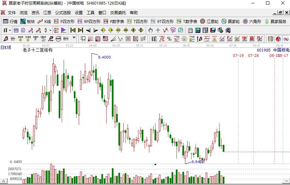Screen dimensions: 290x185
Task: Open the 工具 menu
Action: tap(91, 13)
